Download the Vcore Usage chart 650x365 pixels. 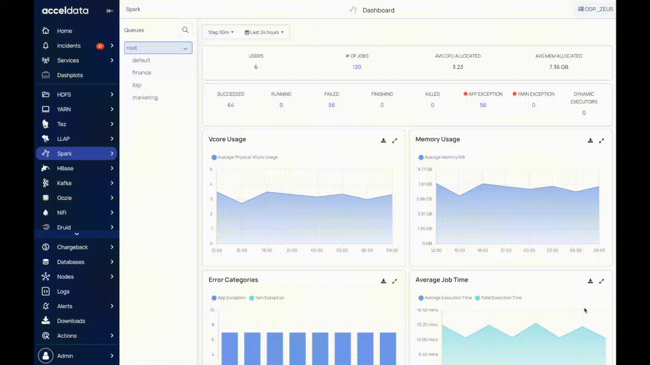383,140
